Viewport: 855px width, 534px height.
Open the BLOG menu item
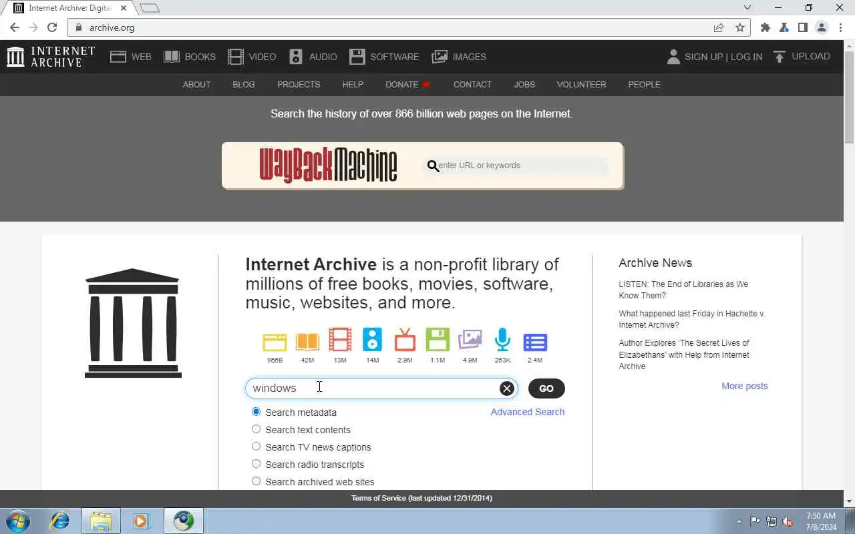[244, 85]
